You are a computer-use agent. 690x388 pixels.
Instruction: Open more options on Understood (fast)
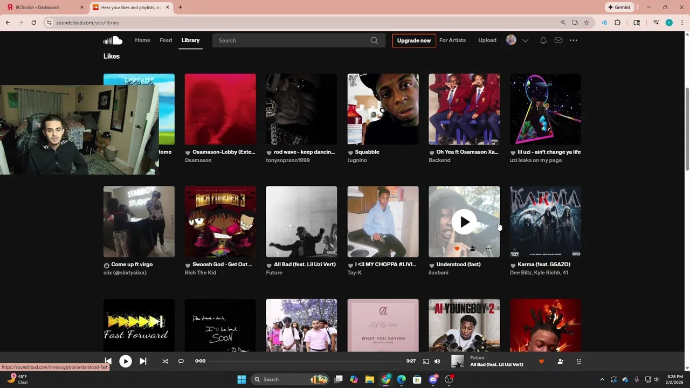click(x=488, y=248)
